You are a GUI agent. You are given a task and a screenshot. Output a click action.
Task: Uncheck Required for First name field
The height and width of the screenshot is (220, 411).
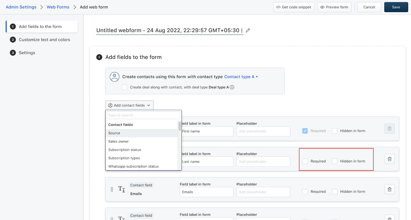(x=305, y=131)
